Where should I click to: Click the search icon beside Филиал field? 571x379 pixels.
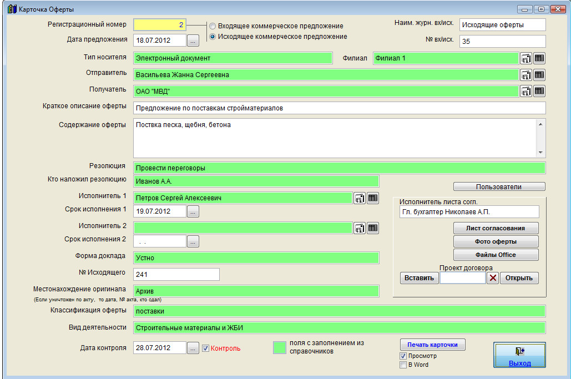(525, 58)
